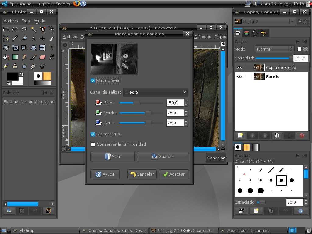Swap foreground and background colors arrow

(22, 74)
